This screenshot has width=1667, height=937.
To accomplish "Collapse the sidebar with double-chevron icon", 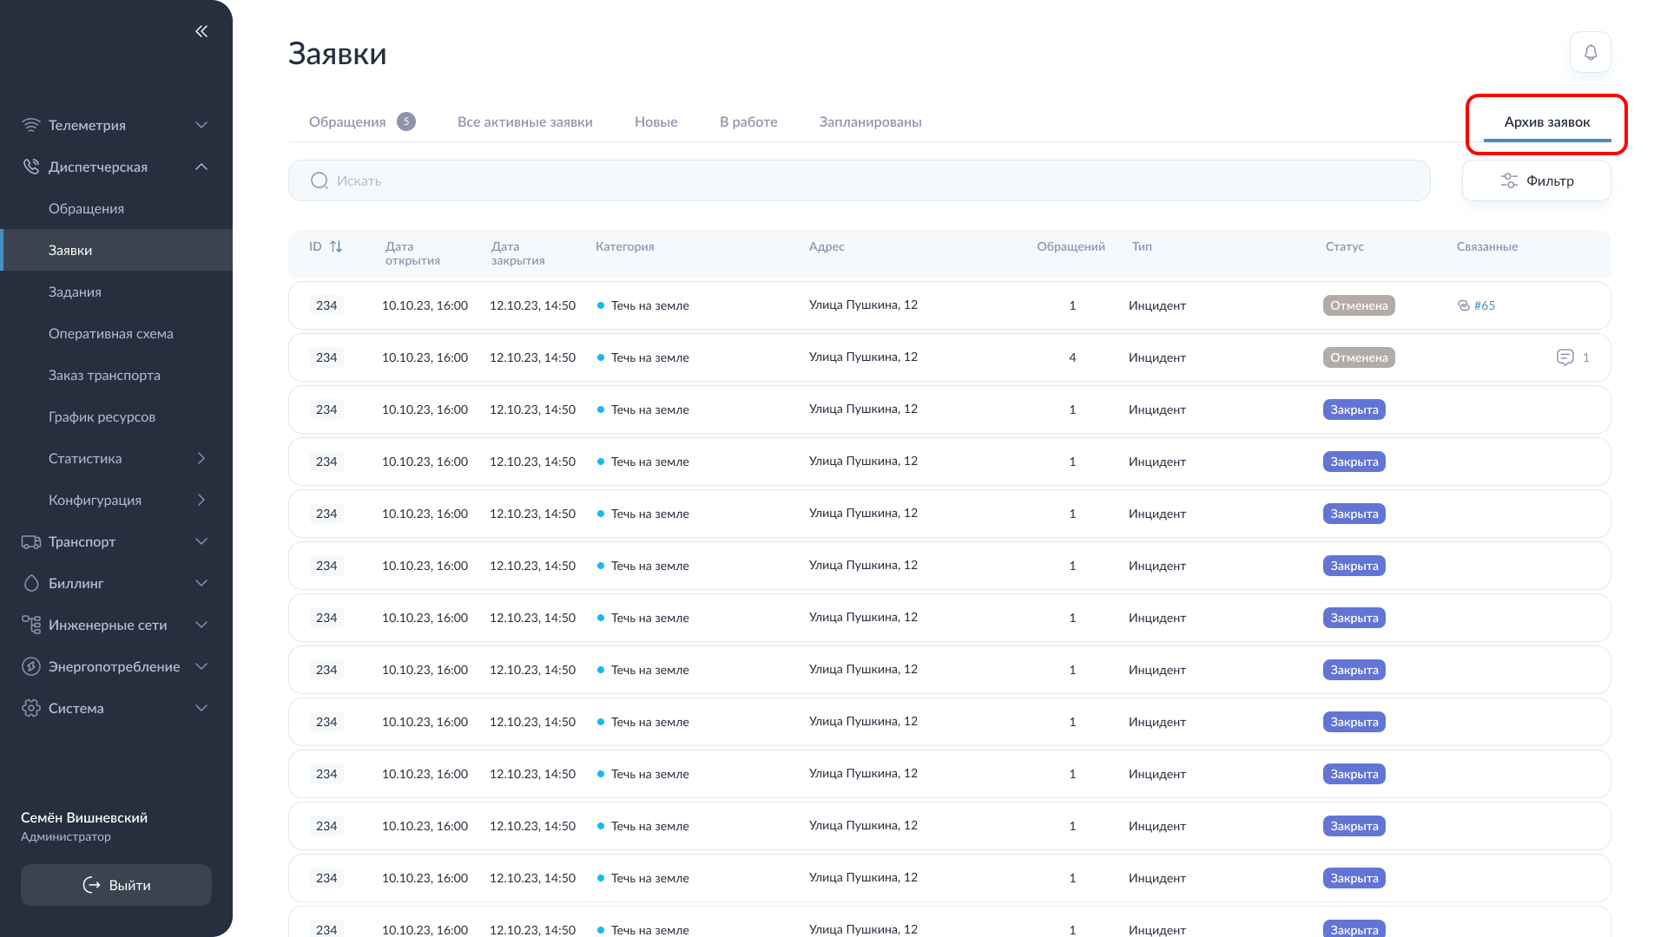I will 201,31.
